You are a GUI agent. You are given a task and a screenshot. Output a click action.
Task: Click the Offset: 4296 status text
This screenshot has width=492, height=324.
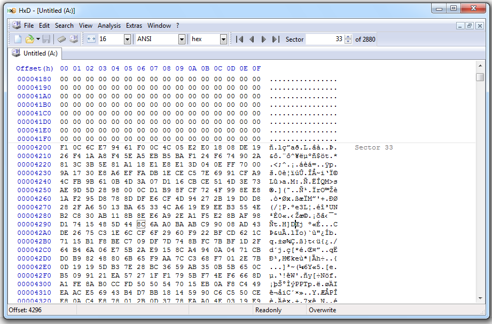coord(25,310)
